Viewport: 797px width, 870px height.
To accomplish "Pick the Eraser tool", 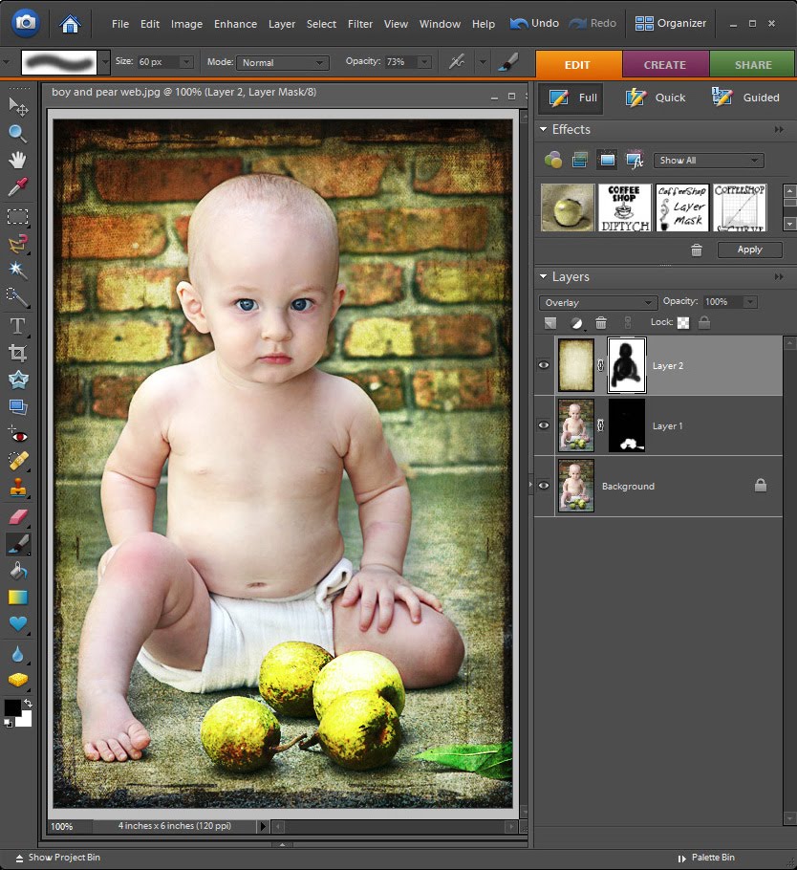I will tap(17, 516).
